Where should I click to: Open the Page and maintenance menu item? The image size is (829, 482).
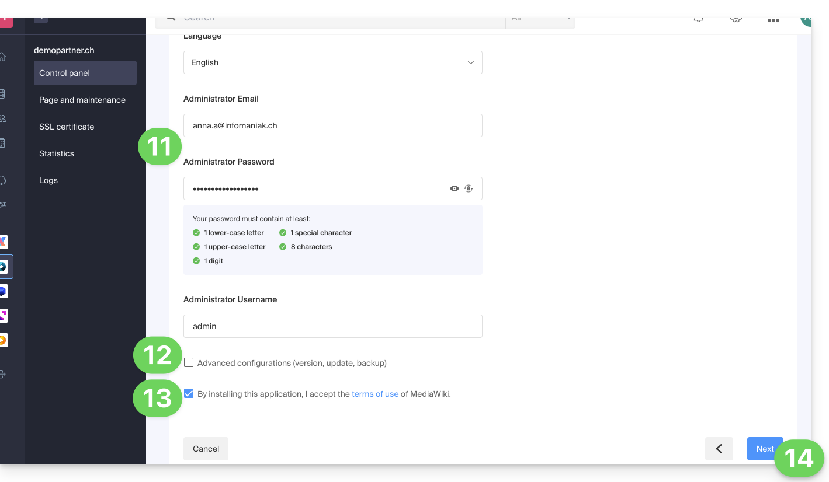point(82,100)
